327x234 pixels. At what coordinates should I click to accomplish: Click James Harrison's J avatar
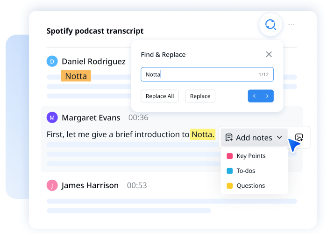[x=52, y=185]
